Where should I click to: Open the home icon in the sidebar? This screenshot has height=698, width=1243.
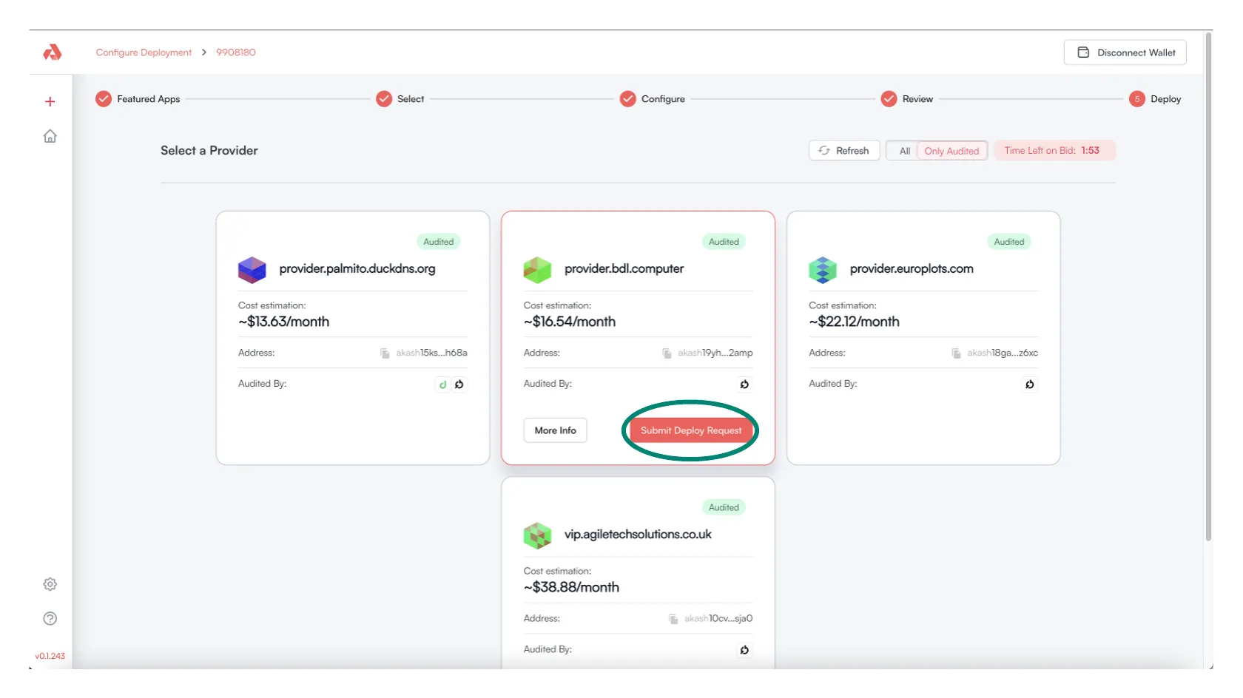click(x=50, y=136)
